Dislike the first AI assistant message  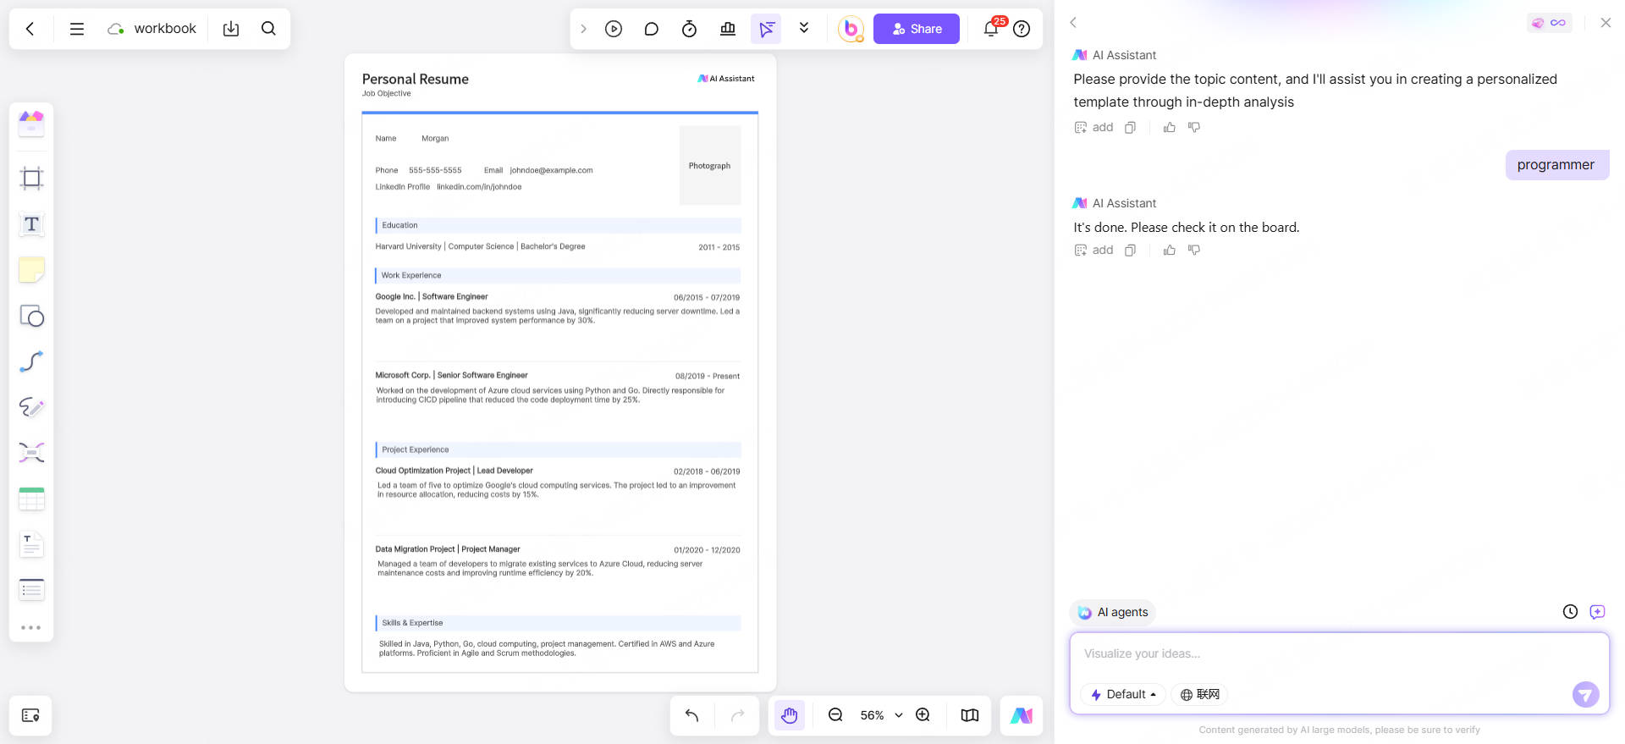[1194, 128]
